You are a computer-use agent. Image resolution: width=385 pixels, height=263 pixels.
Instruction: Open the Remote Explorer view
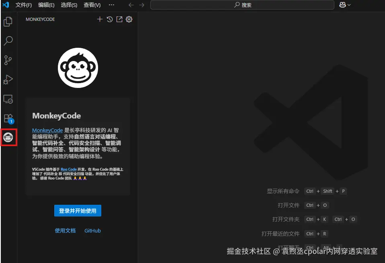click(8, 99)
